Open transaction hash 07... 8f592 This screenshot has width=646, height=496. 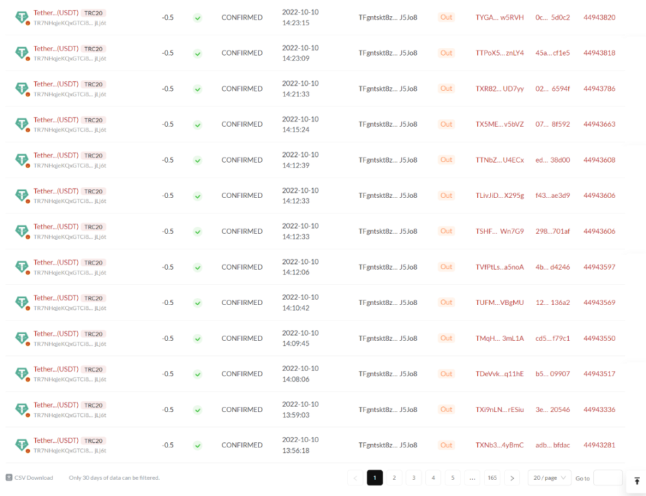tap(552, 124)
